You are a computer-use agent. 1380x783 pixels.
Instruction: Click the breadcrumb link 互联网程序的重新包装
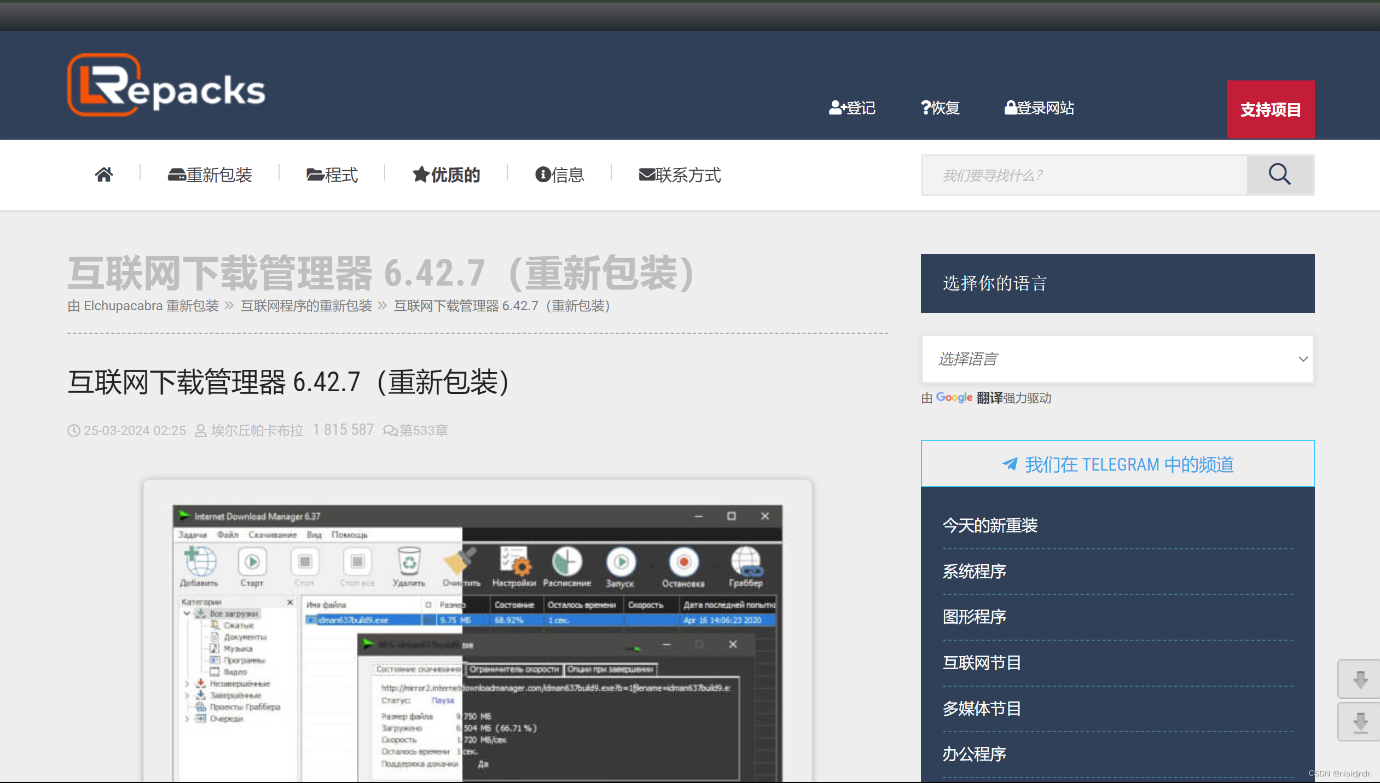306,305
